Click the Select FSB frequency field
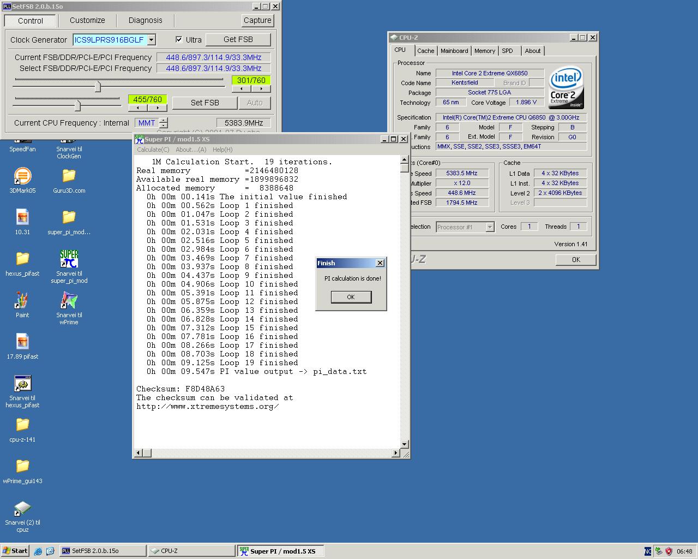 [213, 68]
